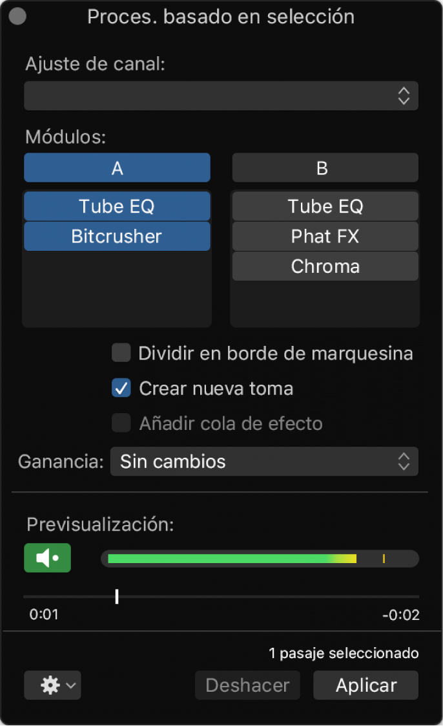Viewport: 443px width, 726px height.
Task: Select Tube EQ in set A
Action: (x=117, y=206)
